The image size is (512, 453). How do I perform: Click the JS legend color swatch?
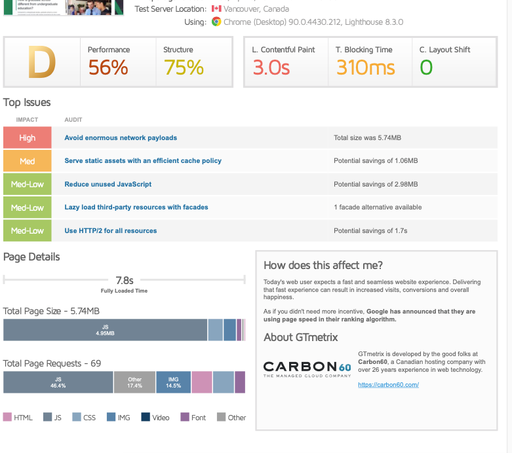47,417
